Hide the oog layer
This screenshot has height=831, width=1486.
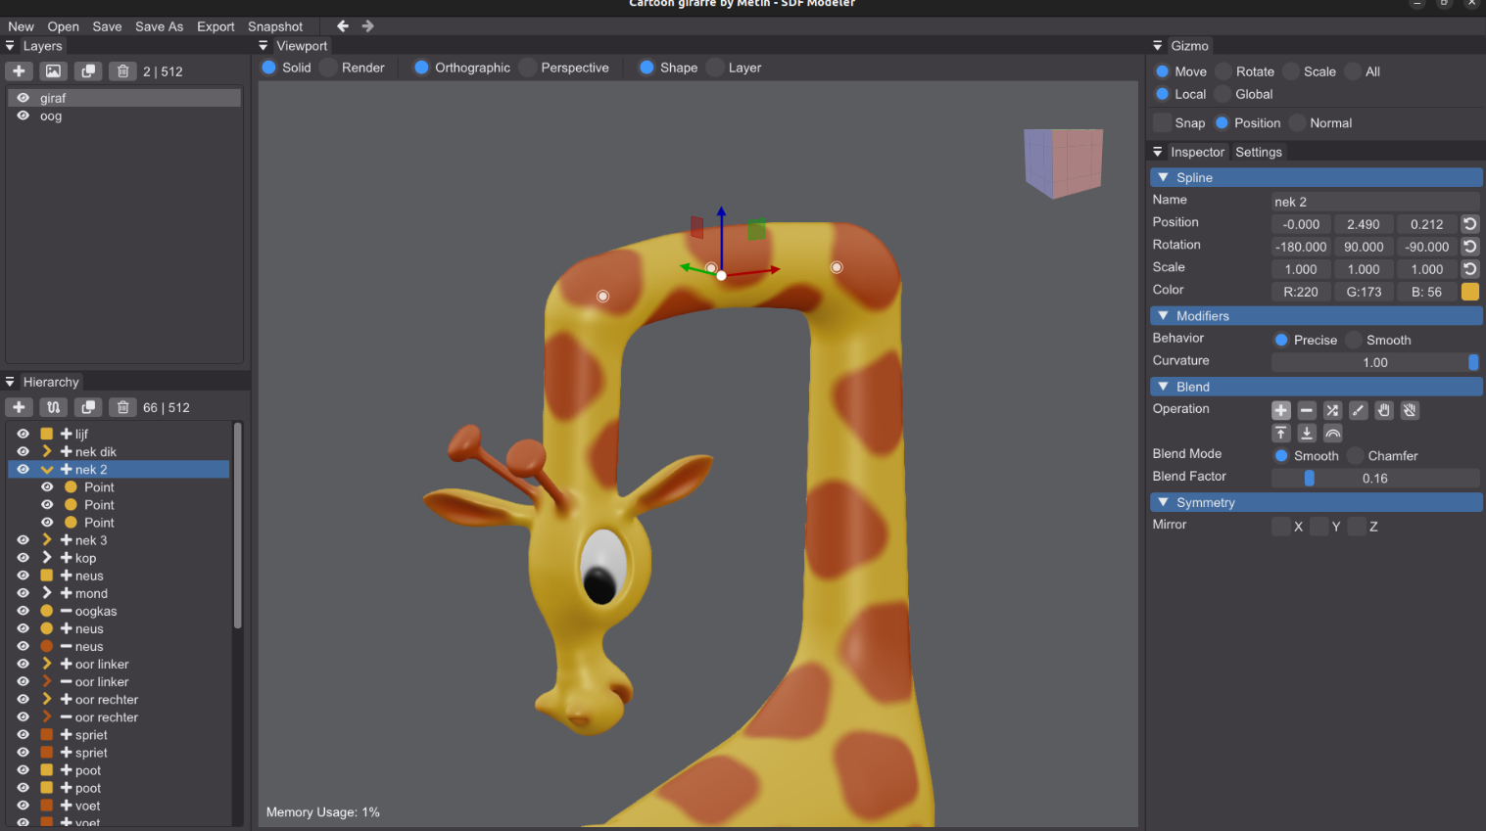22,115
